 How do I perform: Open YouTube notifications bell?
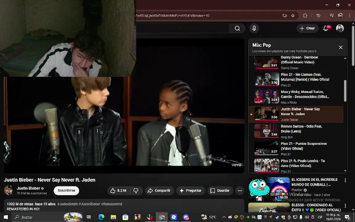[326, 28]
